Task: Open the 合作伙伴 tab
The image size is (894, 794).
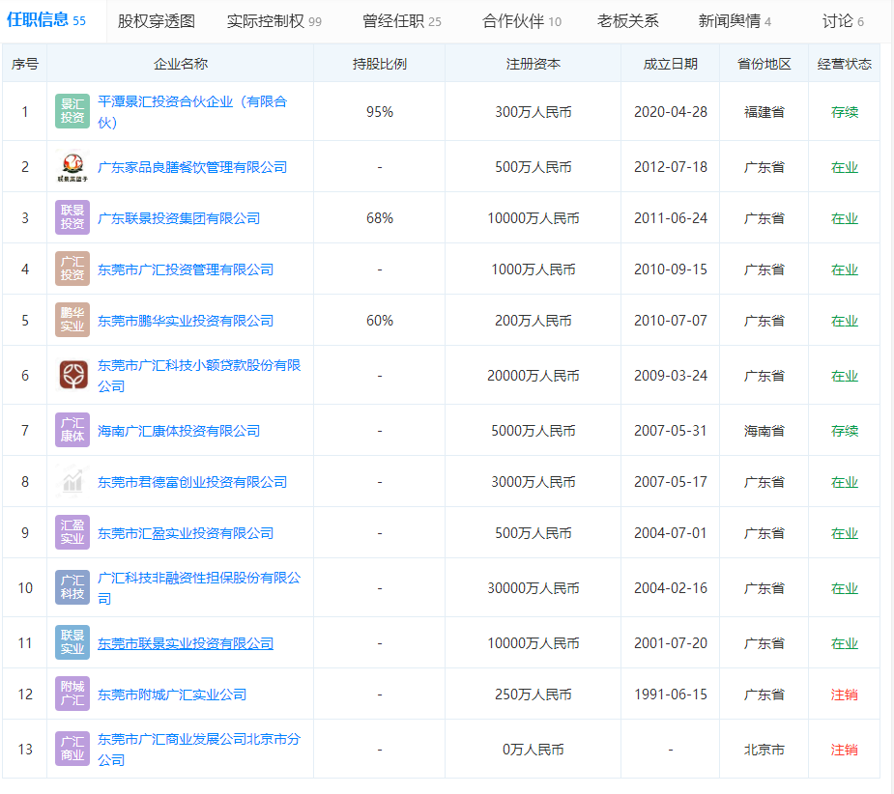Action: pos(522,21)
